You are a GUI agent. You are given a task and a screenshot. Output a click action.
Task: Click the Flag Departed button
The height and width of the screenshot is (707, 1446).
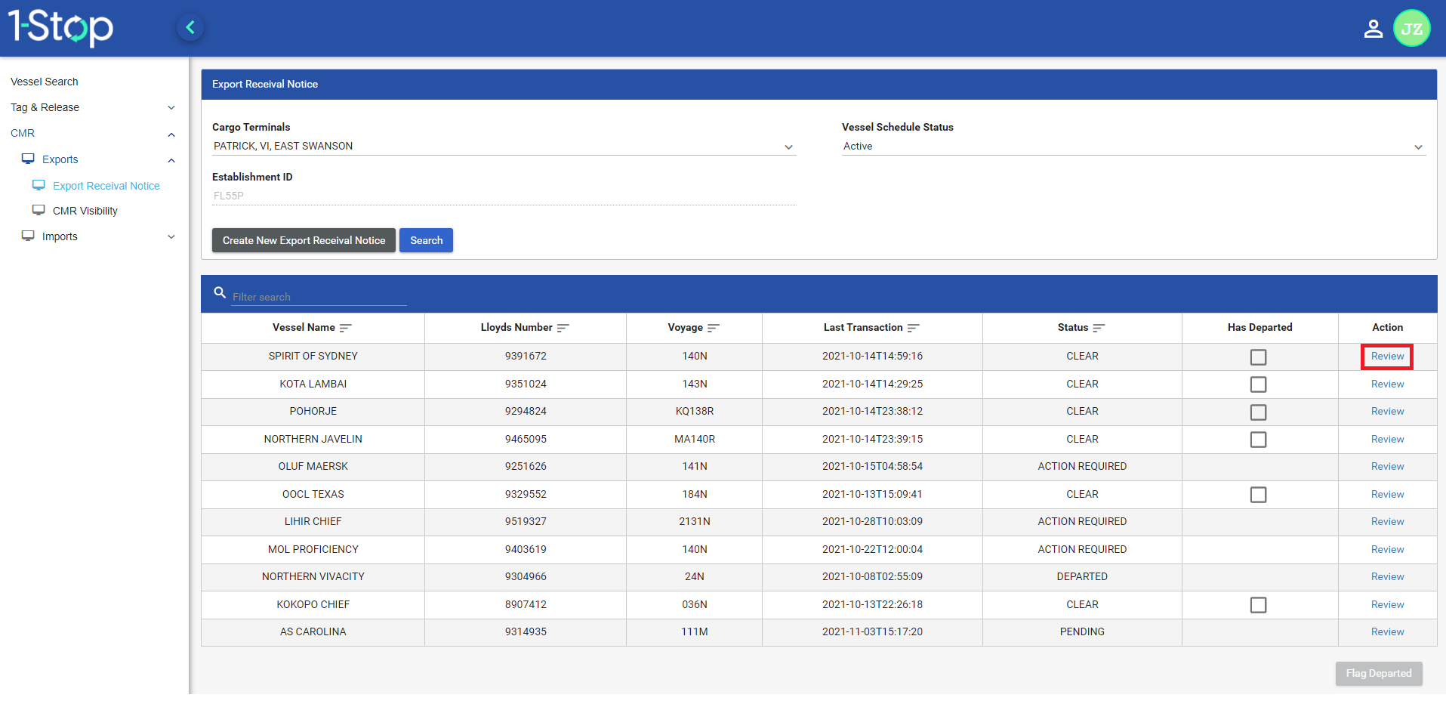[x=1379, y=673]
